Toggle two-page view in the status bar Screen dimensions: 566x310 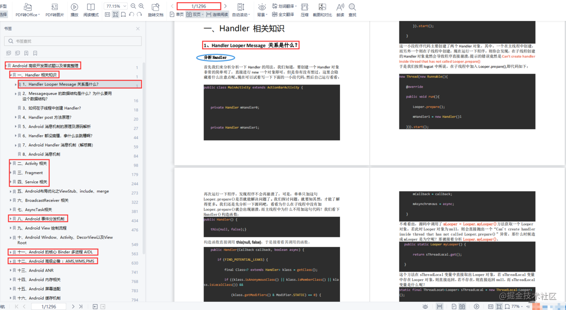pyautogui.click(x=462, y=306)
